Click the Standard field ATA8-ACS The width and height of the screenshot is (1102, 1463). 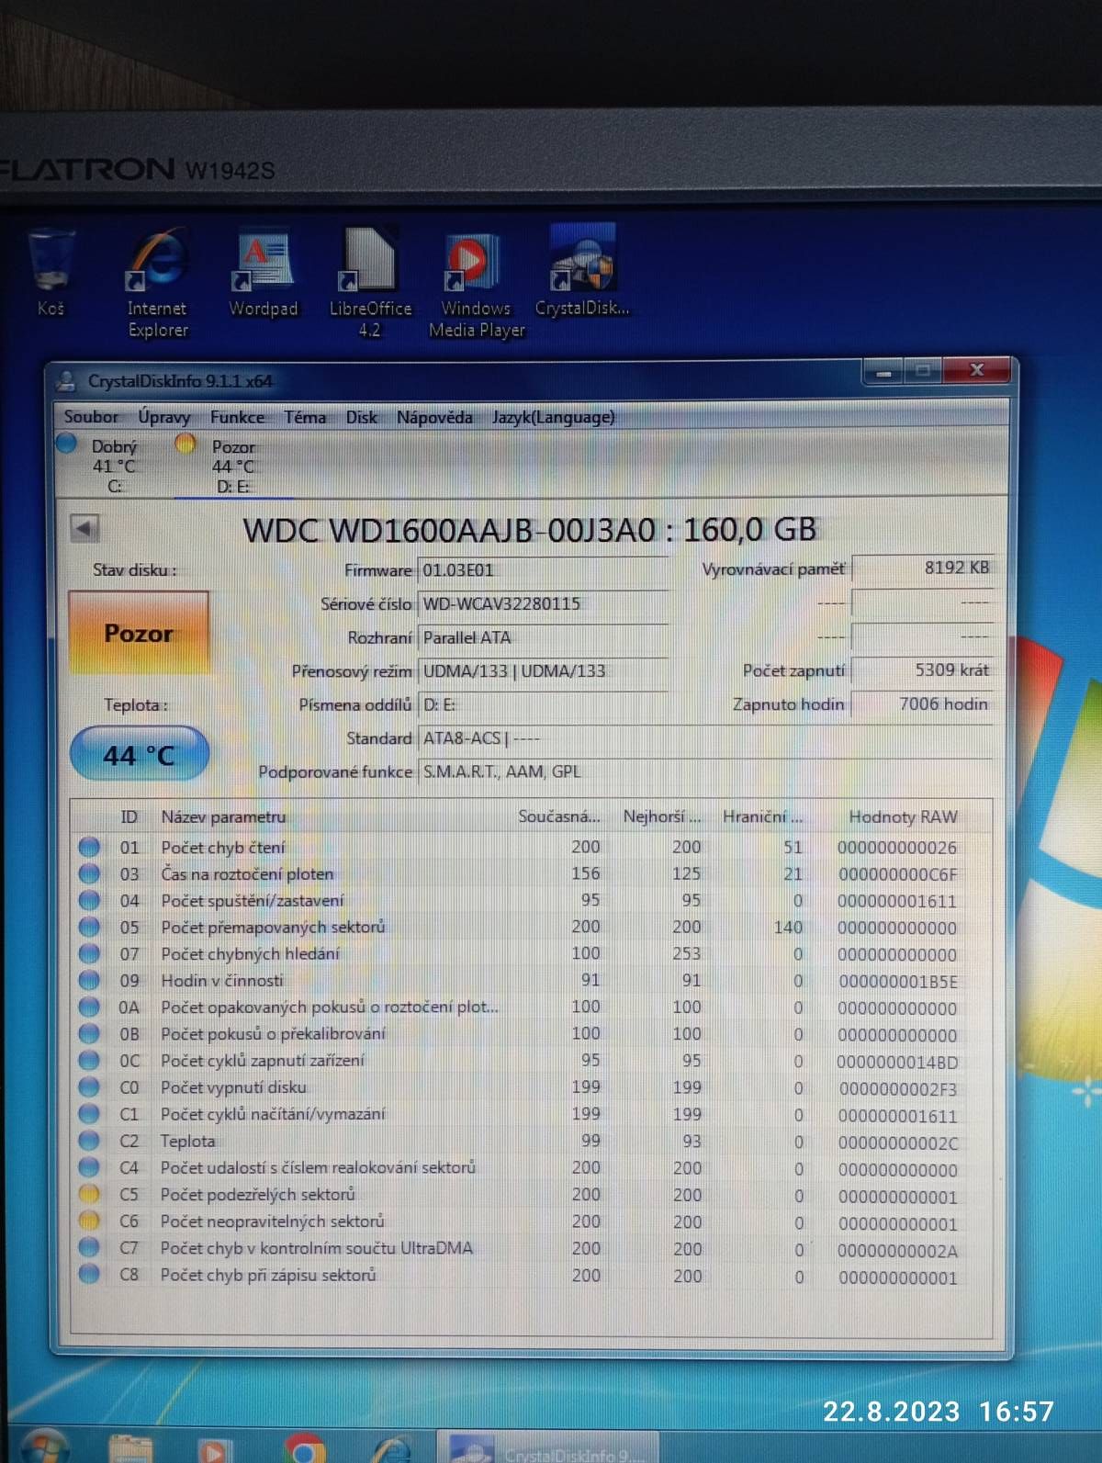pos(705,738)
